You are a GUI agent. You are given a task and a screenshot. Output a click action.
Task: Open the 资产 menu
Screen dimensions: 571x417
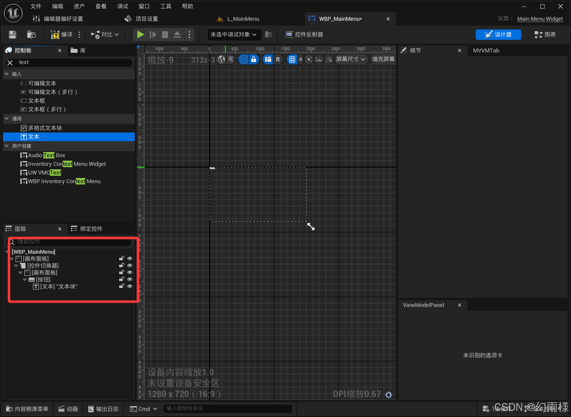pos(79,6)
